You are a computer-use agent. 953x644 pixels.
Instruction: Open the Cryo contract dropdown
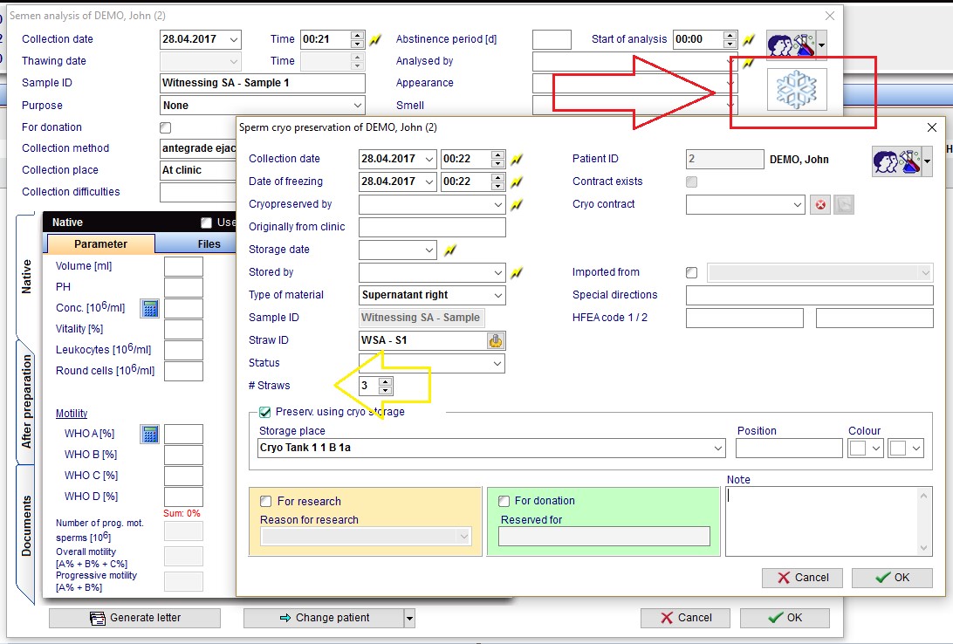point(798,205)
